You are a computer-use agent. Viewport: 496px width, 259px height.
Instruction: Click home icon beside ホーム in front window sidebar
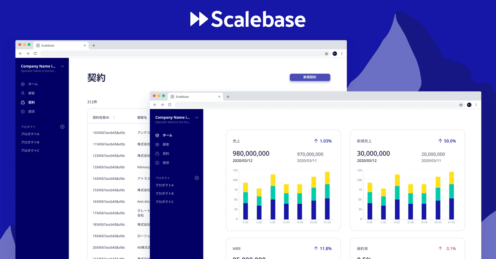click(x=157, y=135)
